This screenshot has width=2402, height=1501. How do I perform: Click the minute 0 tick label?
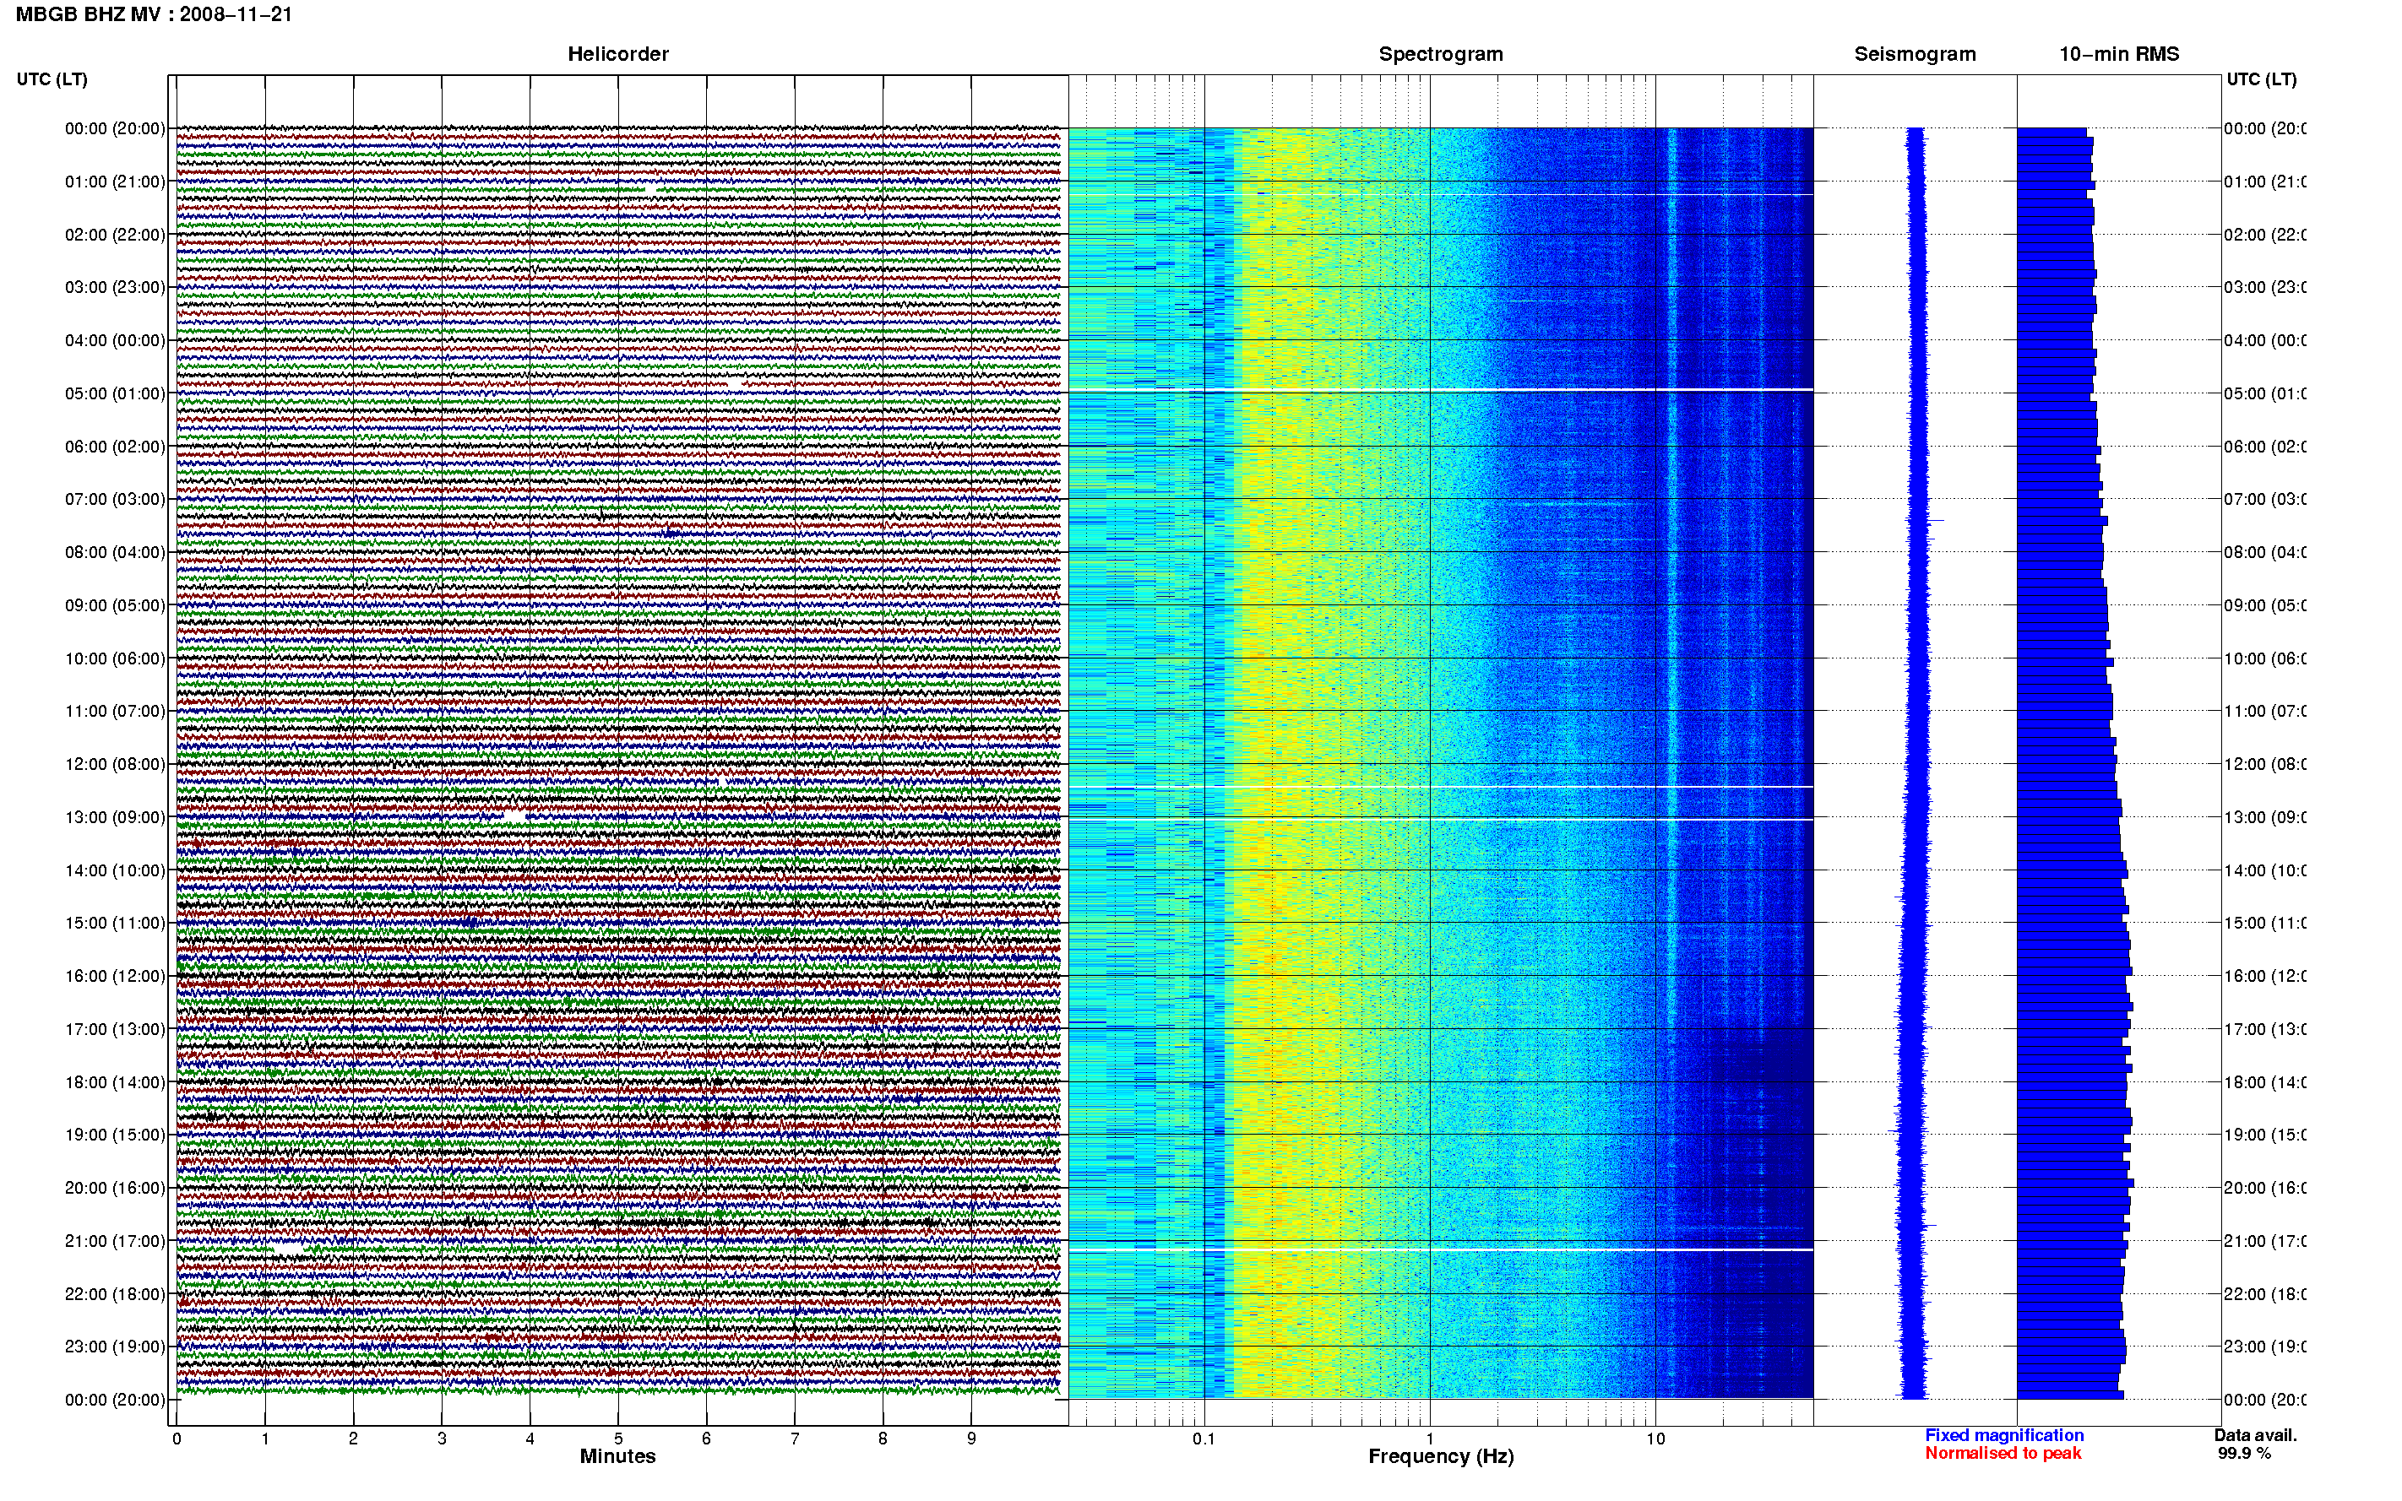point(177,1439)
